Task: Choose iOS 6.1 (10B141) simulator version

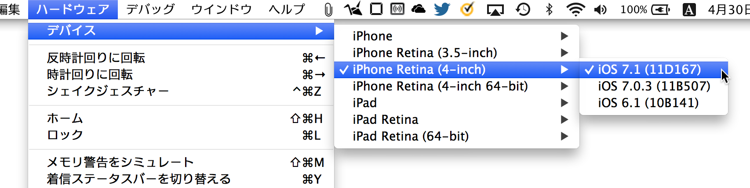Action: 648,103
